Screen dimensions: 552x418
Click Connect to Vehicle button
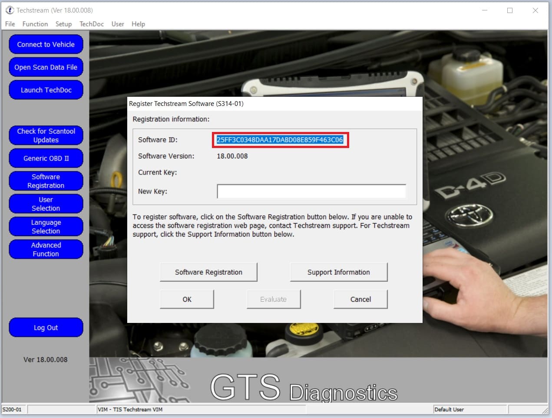(x=46, y=44)
